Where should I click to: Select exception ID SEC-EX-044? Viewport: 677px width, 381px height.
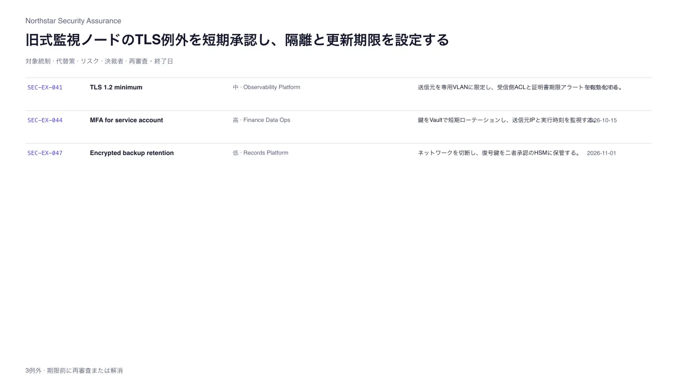pos(45,120)
